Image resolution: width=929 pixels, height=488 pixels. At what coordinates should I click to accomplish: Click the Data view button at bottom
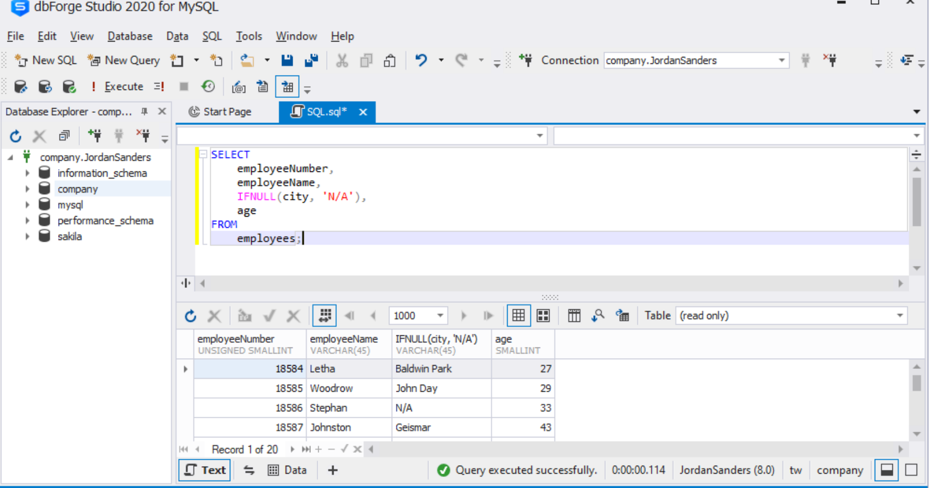tap(287, 470)
